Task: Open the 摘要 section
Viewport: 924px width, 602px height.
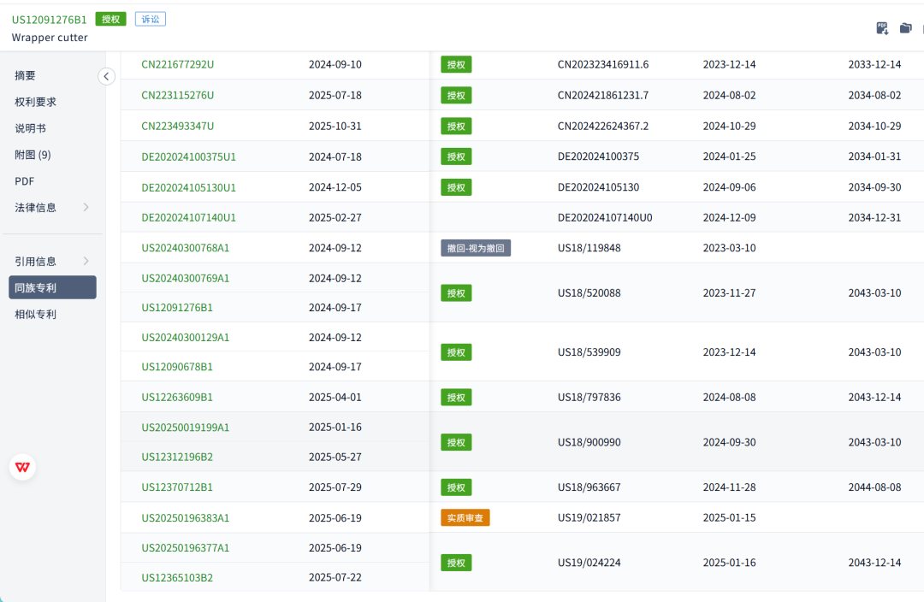Action: (26, 75)
